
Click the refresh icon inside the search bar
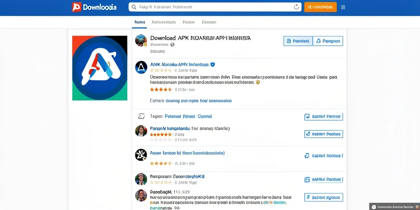[x=296, y=7]
